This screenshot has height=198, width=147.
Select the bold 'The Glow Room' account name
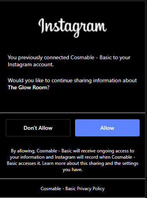[x=27, y=87]
